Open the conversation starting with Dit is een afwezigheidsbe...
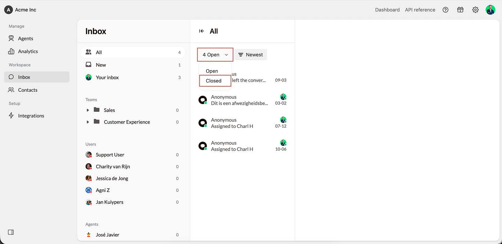The height and width of the screenshot is (244, 502). pyautogui.click(x=242, y=100)
